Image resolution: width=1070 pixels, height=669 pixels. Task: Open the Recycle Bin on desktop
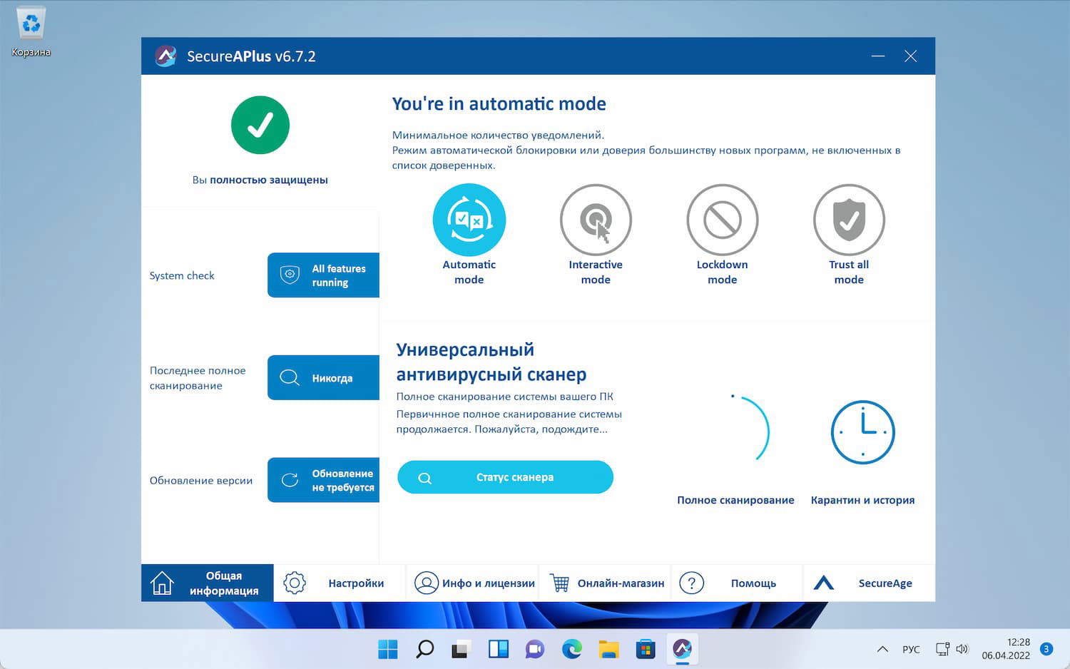pos(31,32)
